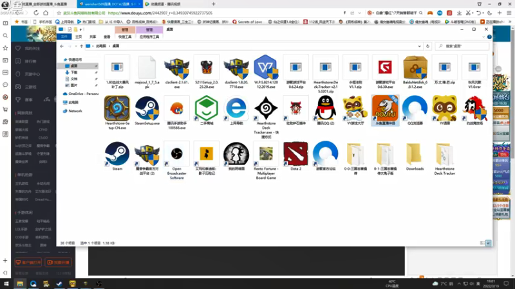Viewport: 515px width, 289px height.
Task: Open File Explorer from taskbar
Action: 20,284
